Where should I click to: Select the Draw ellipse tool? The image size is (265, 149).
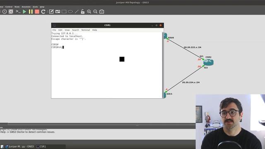tap(70, 12)
